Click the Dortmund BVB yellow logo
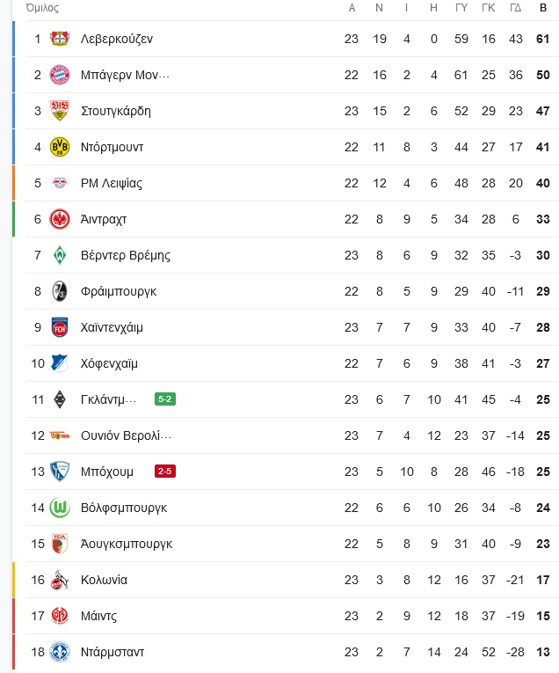Image resolution: width=559 pixels, height=673 pixels. click(x=60, y=147)
